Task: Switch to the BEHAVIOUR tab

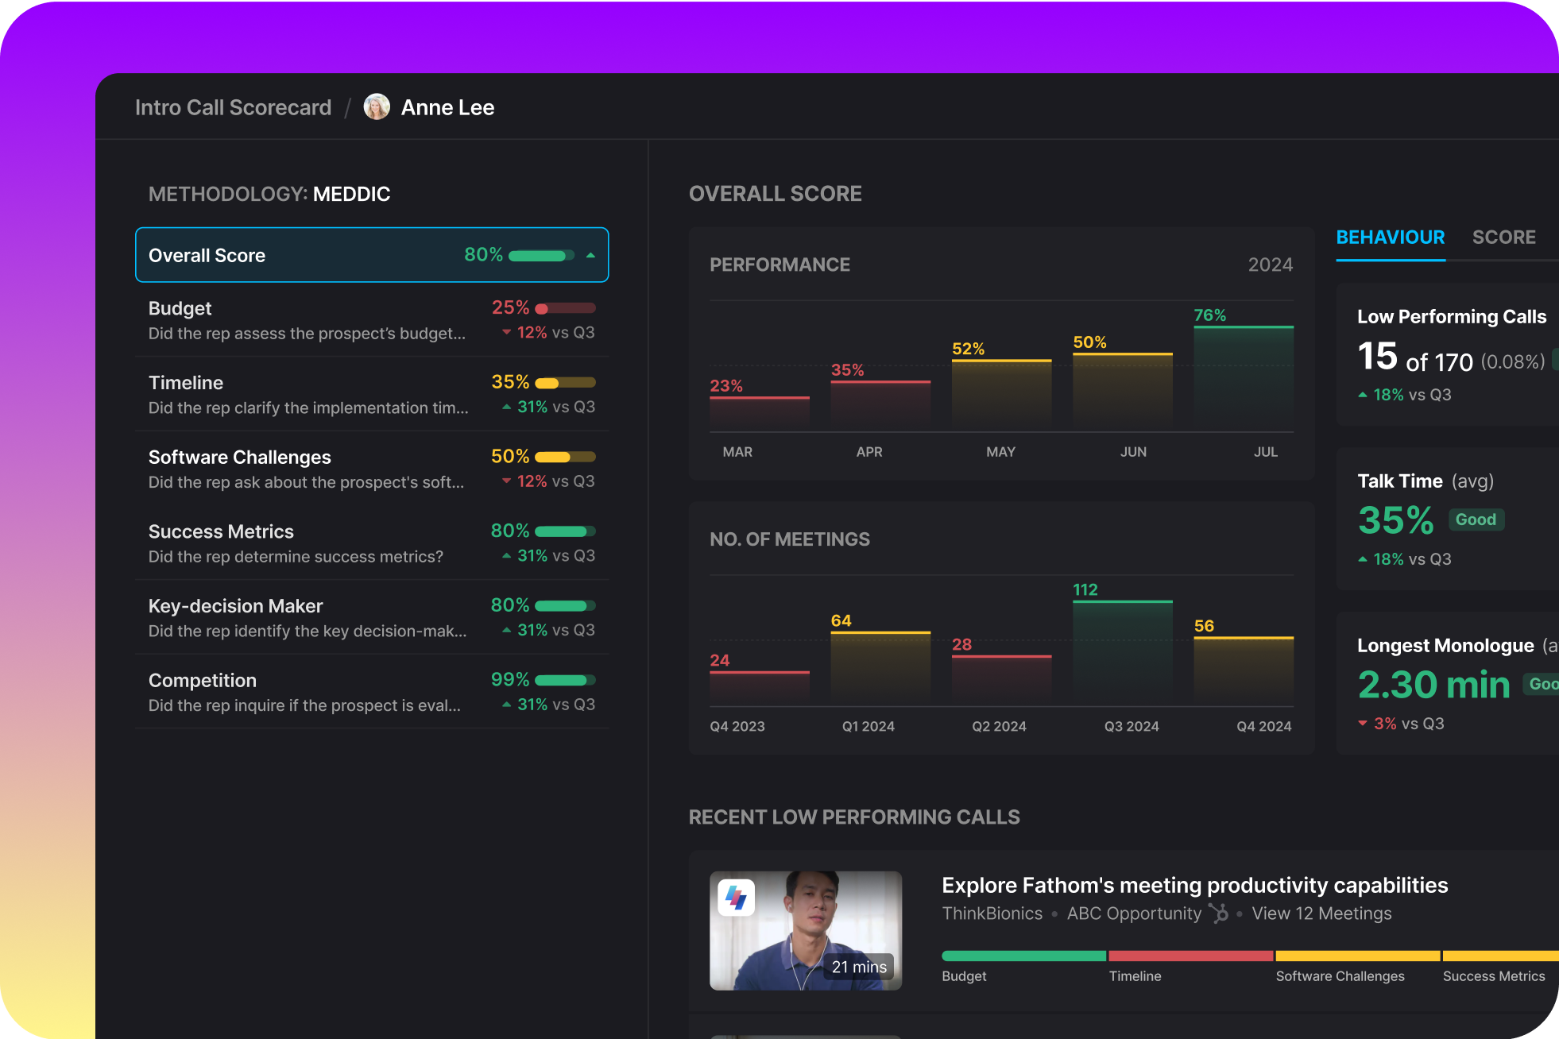Action: coord(1391,238)
